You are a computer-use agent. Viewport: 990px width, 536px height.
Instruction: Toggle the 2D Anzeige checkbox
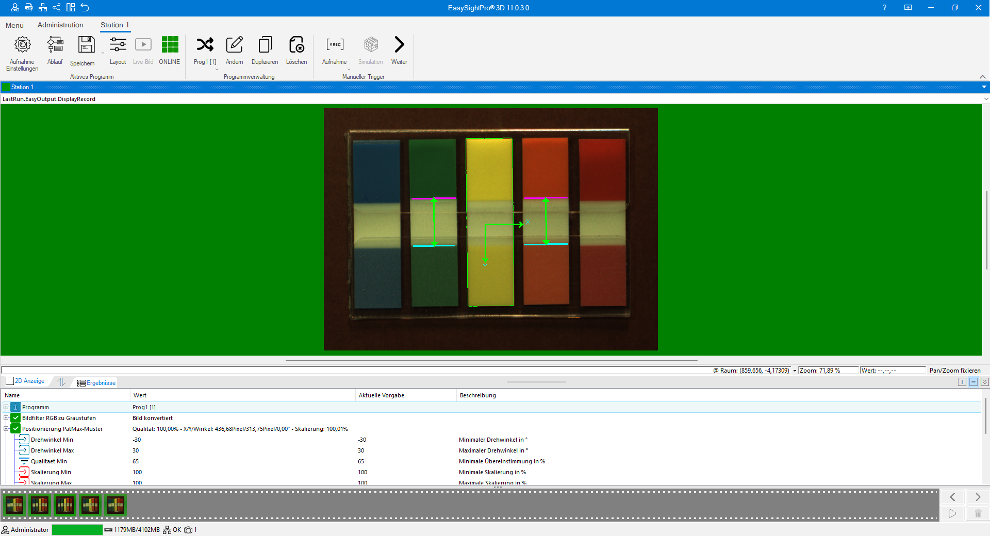[x=10, y=381]
